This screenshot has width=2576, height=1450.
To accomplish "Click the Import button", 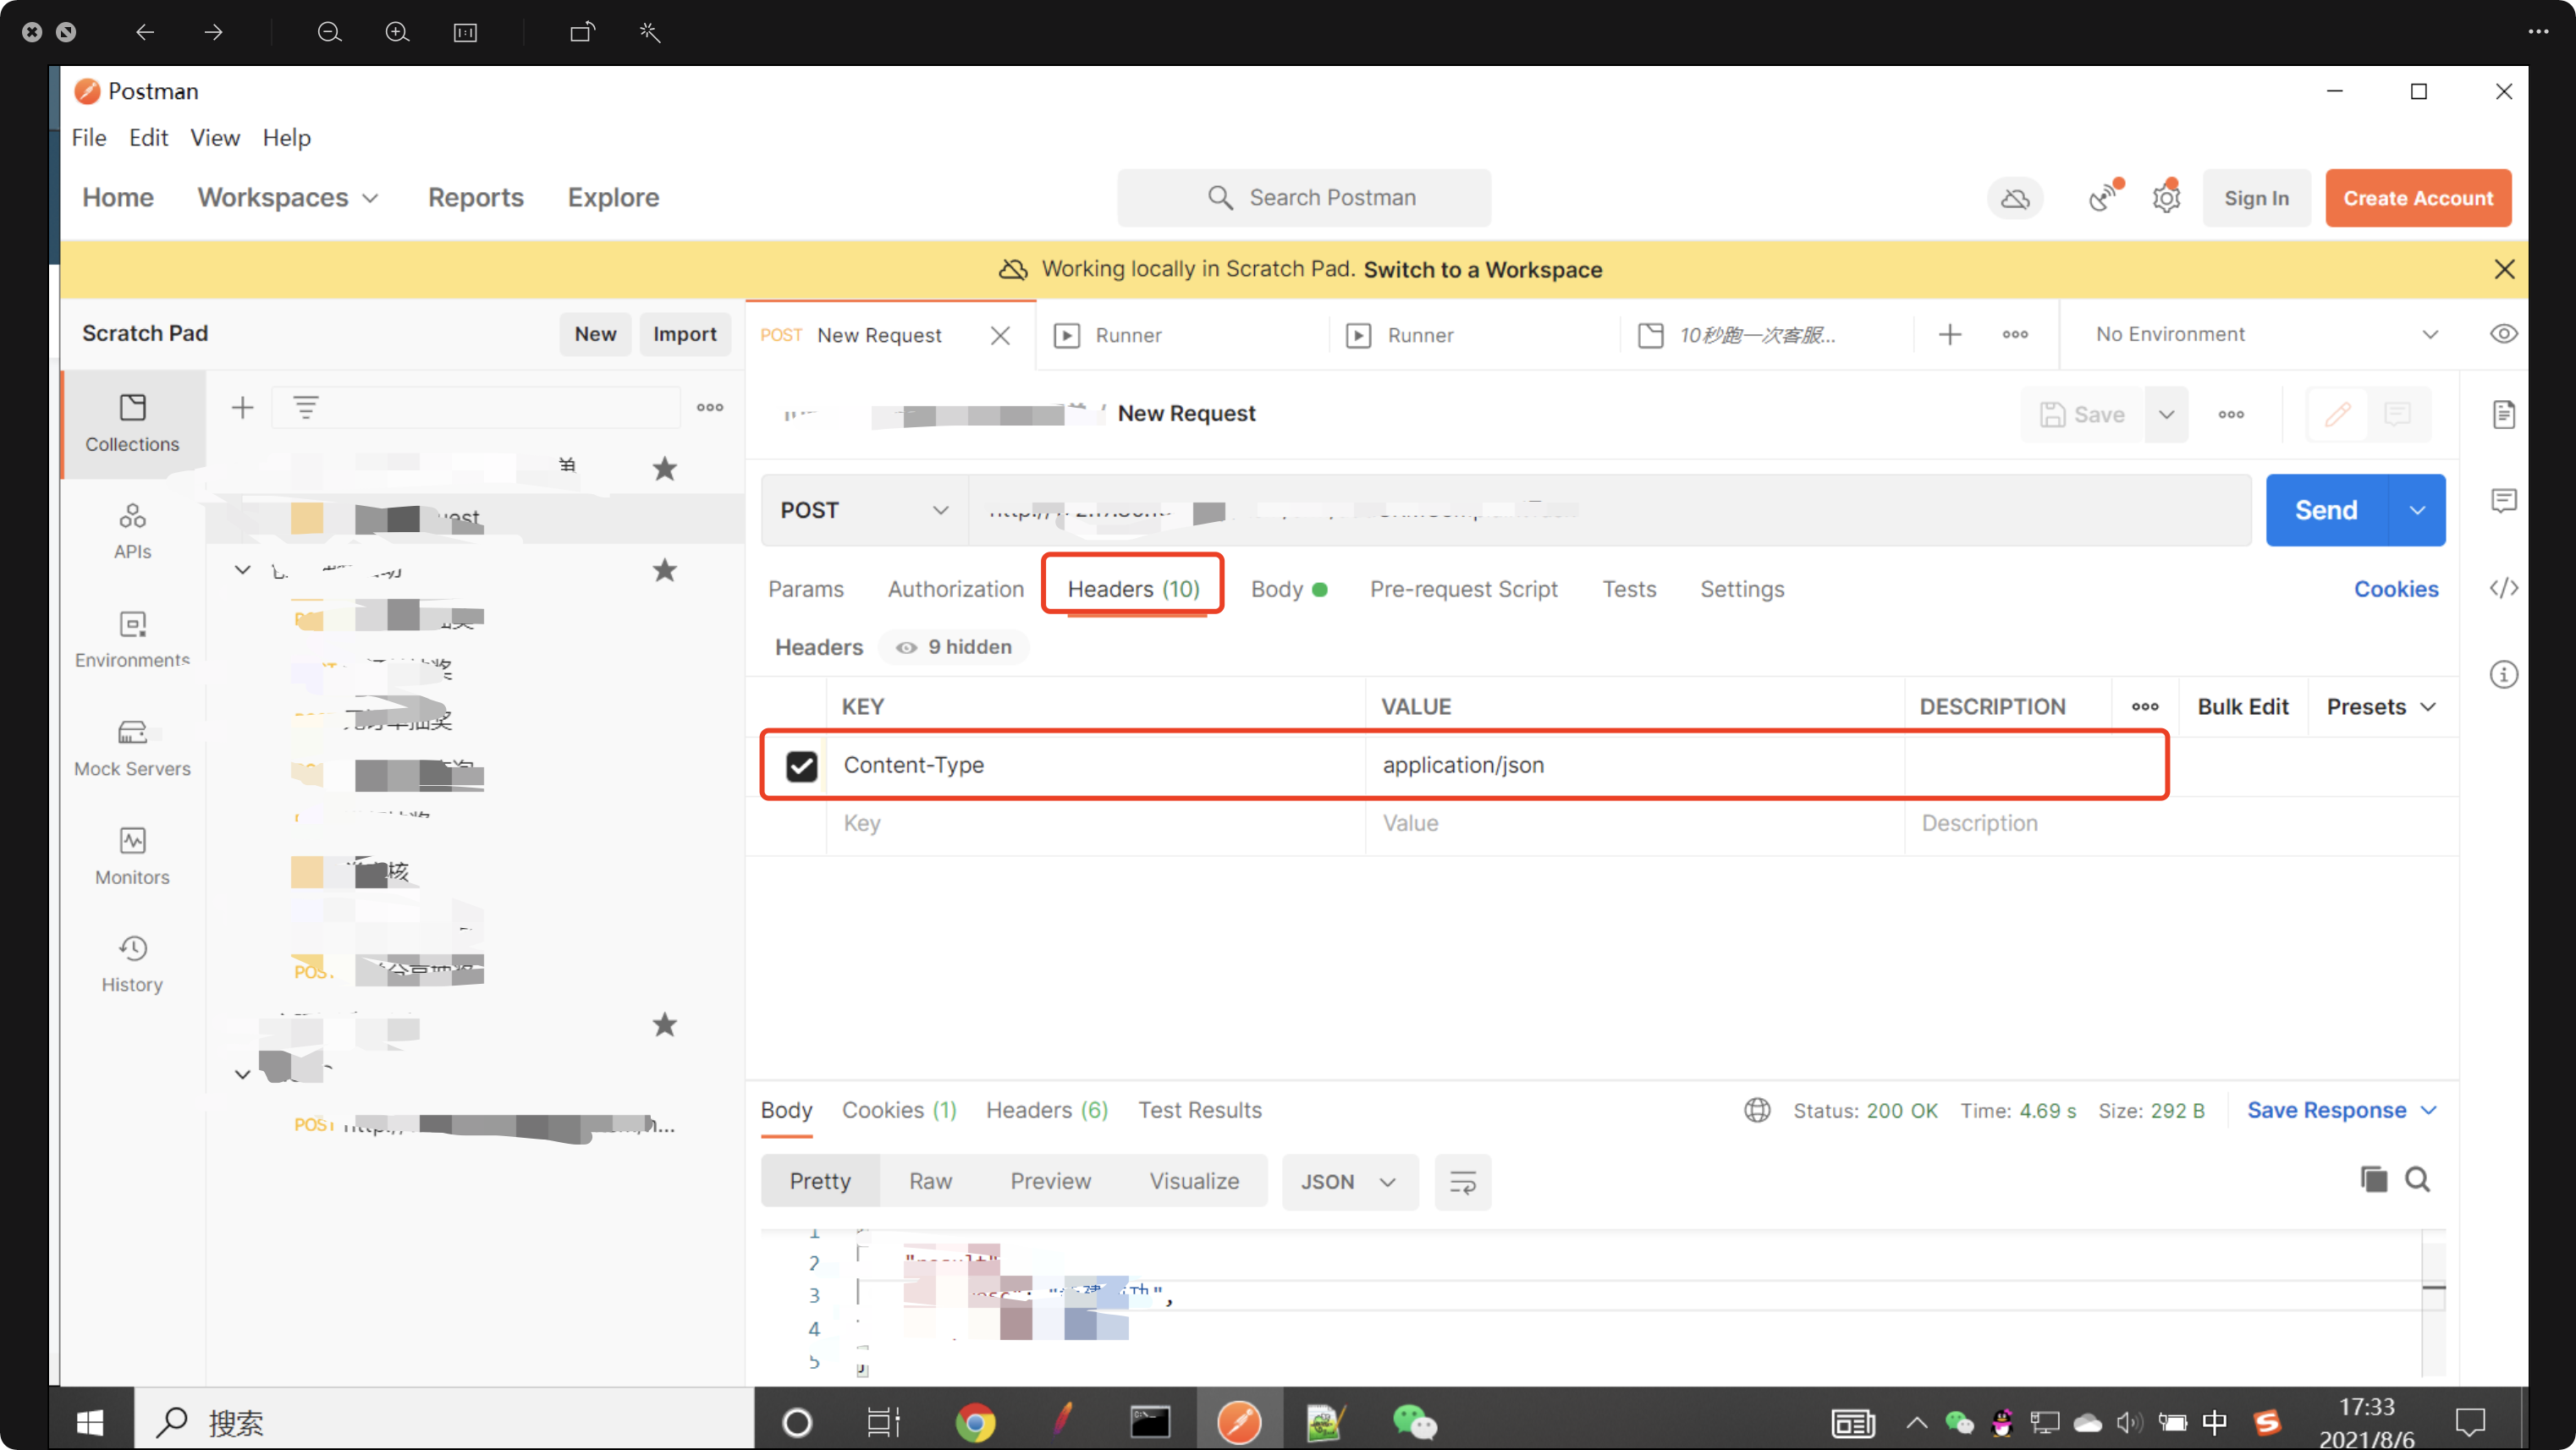I will pyautogui.click(x=684, y=334).
